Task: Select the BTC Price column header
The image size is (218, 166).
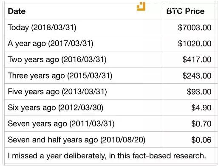Action: click(x=185, y=11)
